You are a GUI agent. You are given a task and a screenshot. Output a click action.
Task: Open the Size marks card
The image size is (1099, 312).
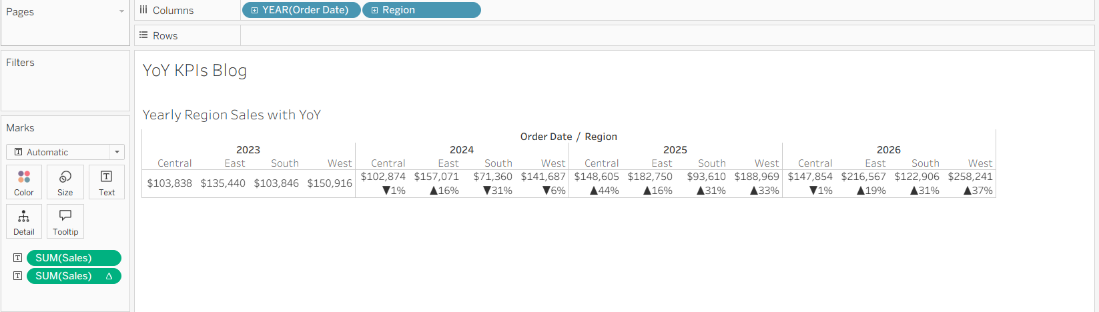point(65,181)
